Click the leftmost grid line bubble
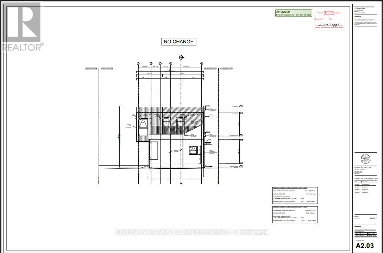383x253 pixels. pyautogui.click(x=138, y=64)
